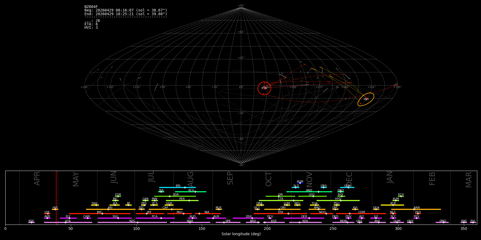This screenshot has width=481, height=240.
Task: Click the NIA shower bar
Action: (x=208, y=214)
